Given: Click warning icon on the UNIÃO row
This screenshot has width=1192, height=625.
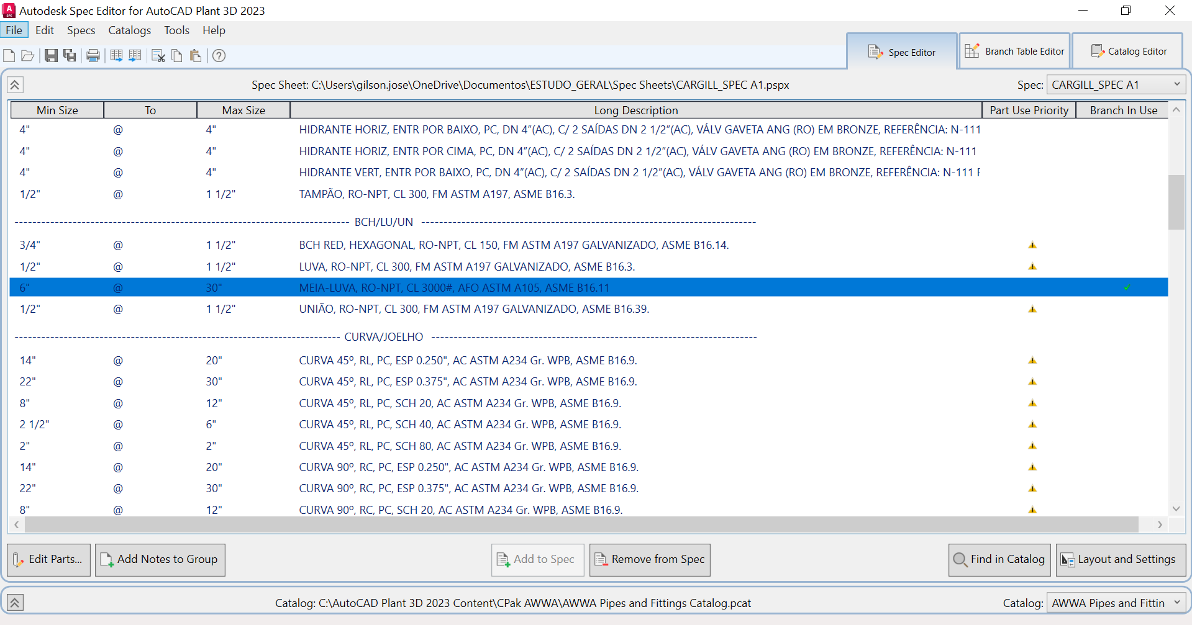Looking at the screenshot, I should coord(1032,309).
